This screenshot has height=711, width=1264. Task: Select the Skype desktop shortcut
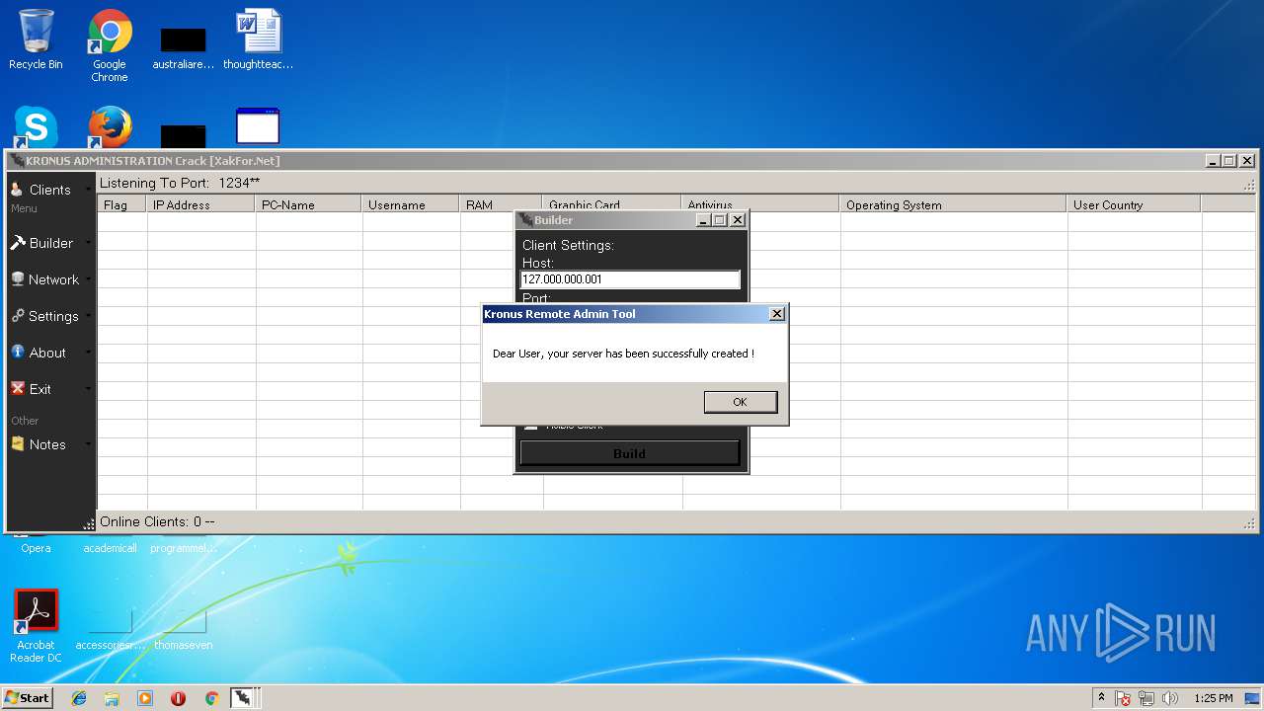[x=36, y=127]
